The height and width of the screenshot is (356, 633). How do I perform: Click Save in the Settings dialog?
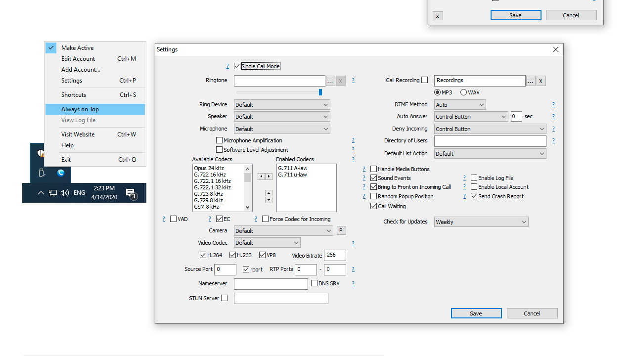coord(476,313)
